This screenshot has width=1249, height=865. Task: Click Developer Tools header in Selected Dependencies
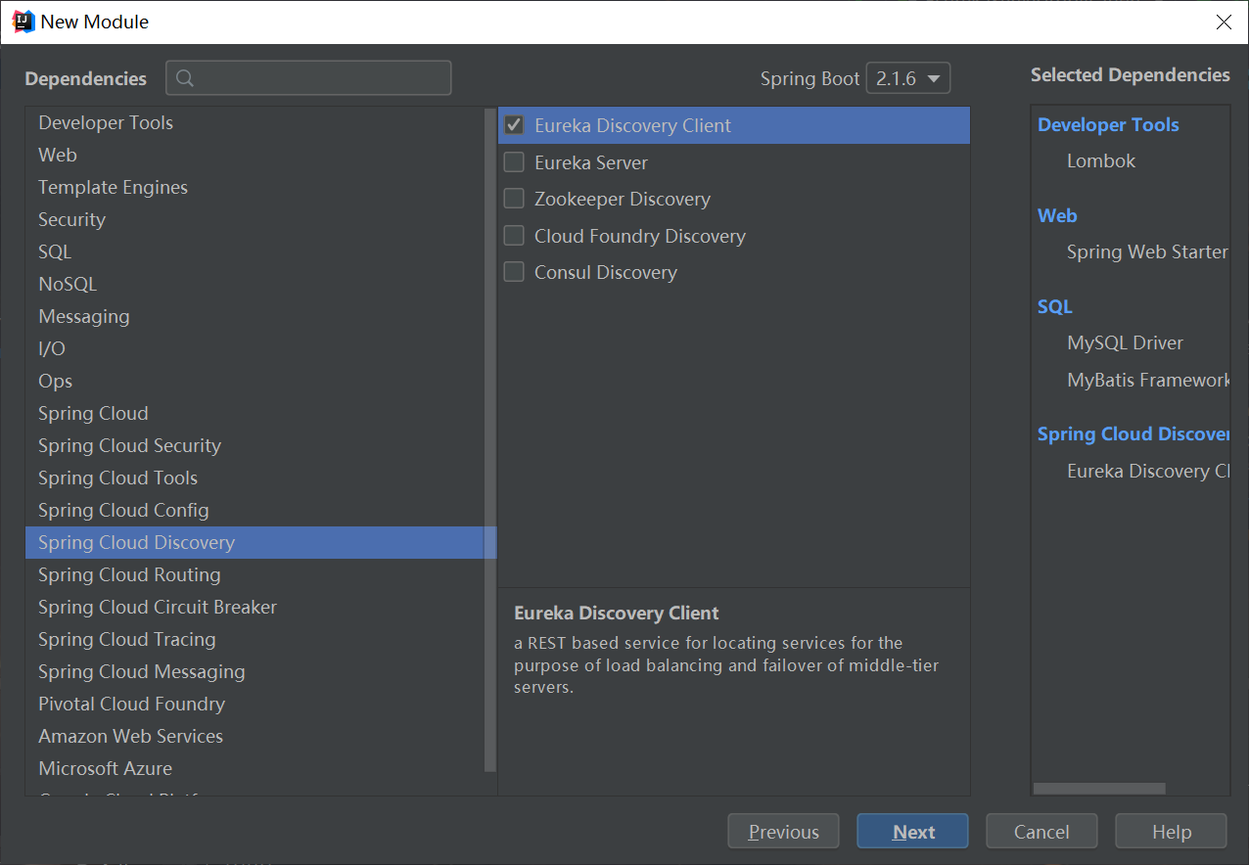[x=1108, y=124]
